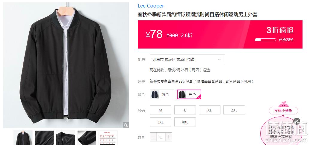The width and height of the screenshot is (310, 145).
Task: Click the magnifier zoom icon on product image
Action: pyautogui.click(x=126, y=125)
